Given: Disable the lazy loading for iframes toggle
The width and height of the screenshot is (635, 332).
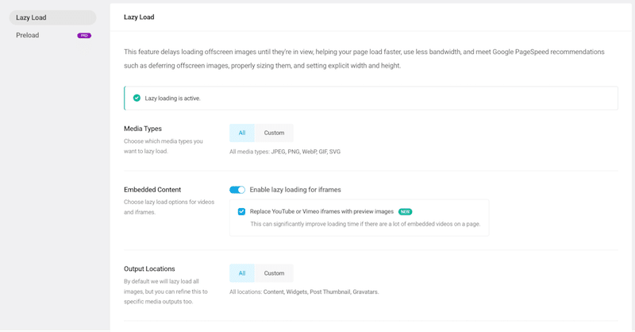Looking at the screenshot, I should [x=237, y=190].
